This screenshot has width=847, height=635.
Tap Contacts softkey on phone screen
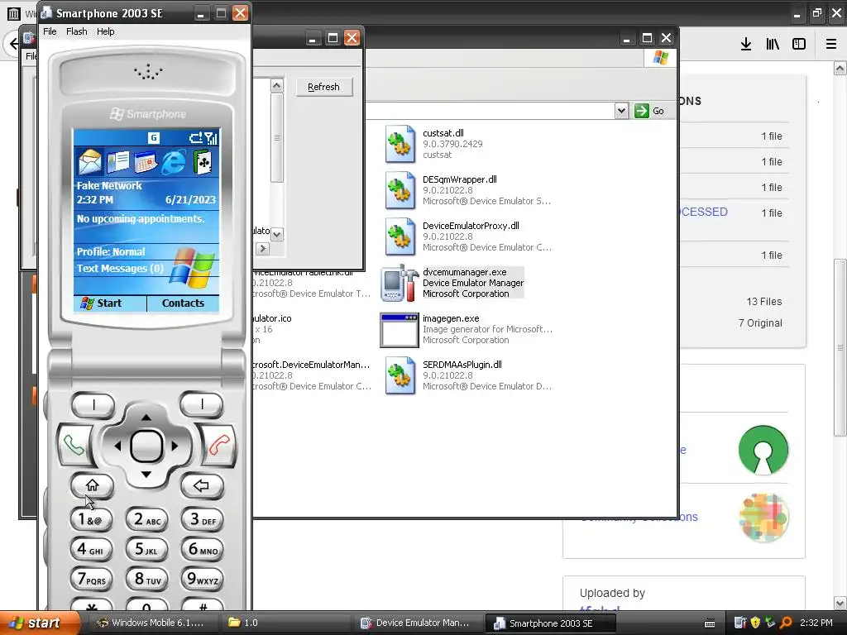(183, 303)
